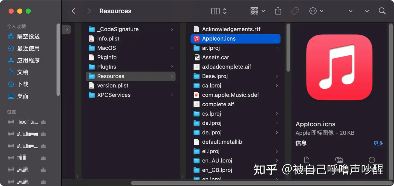Click the AppIcon music preview image

339,68
